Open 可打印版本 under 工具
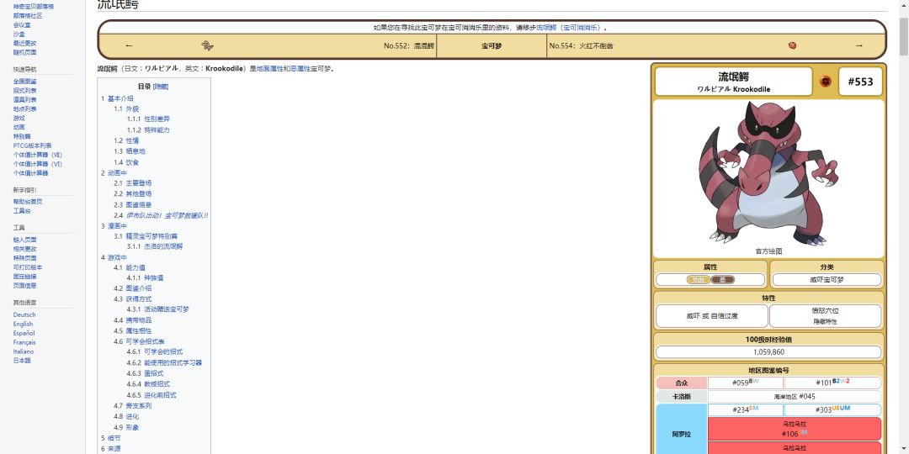The height and width of the screenshot is (454, 909). click(28, 267)
